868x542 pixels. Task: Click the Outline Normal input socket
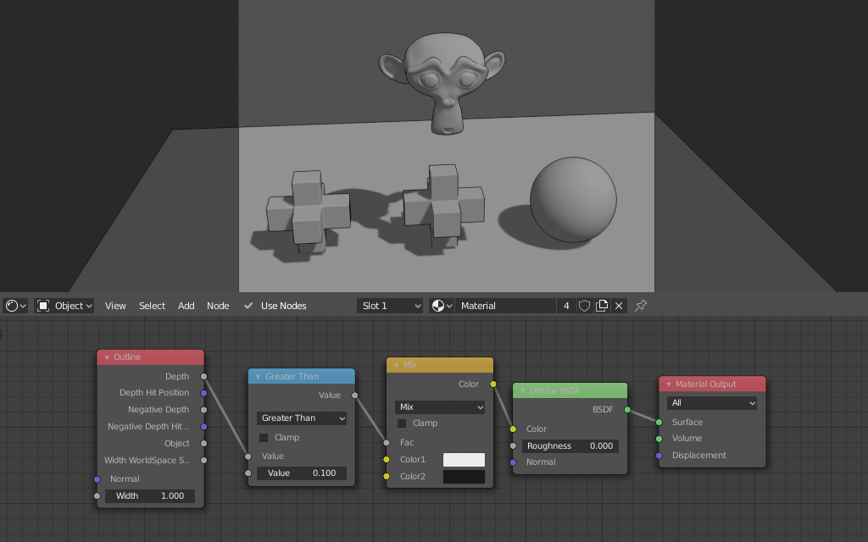click(x=97, y=479)
